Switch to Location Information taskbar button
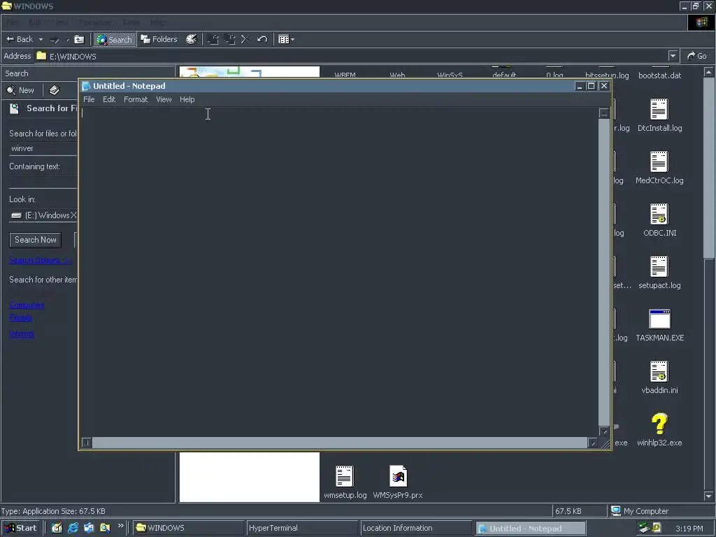 415,529
